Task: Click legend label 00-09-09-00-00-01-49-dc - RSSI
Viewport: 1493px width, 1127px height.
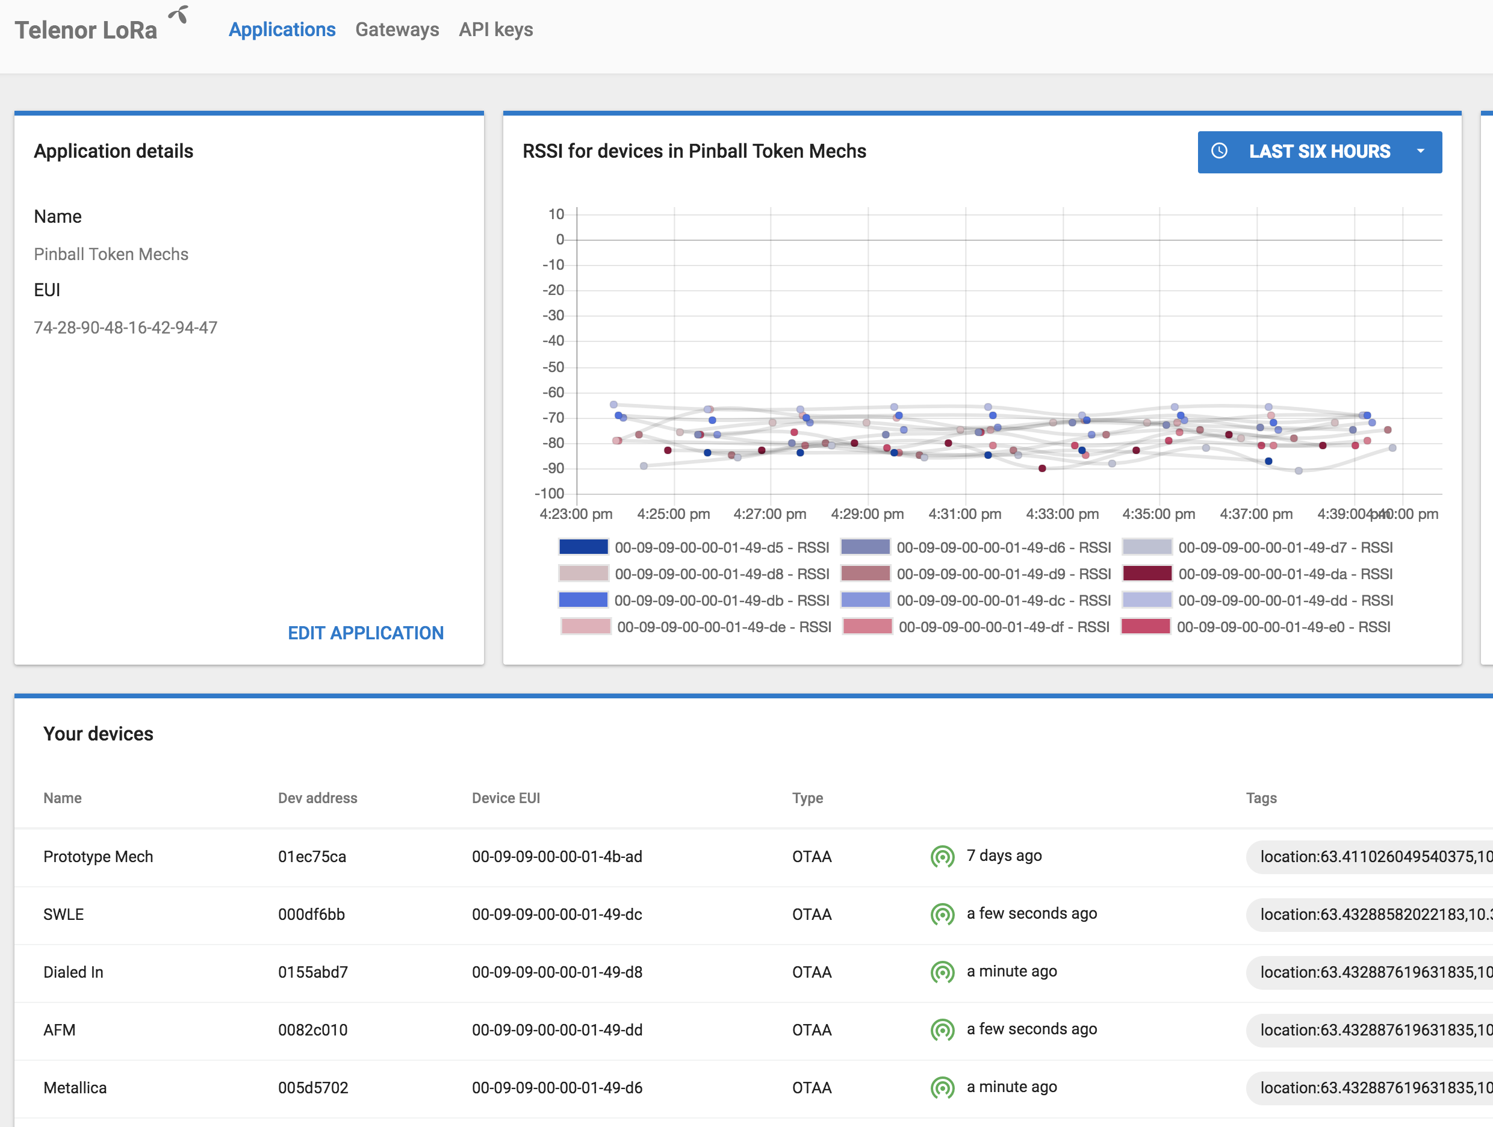Action: click(1004, 601)
